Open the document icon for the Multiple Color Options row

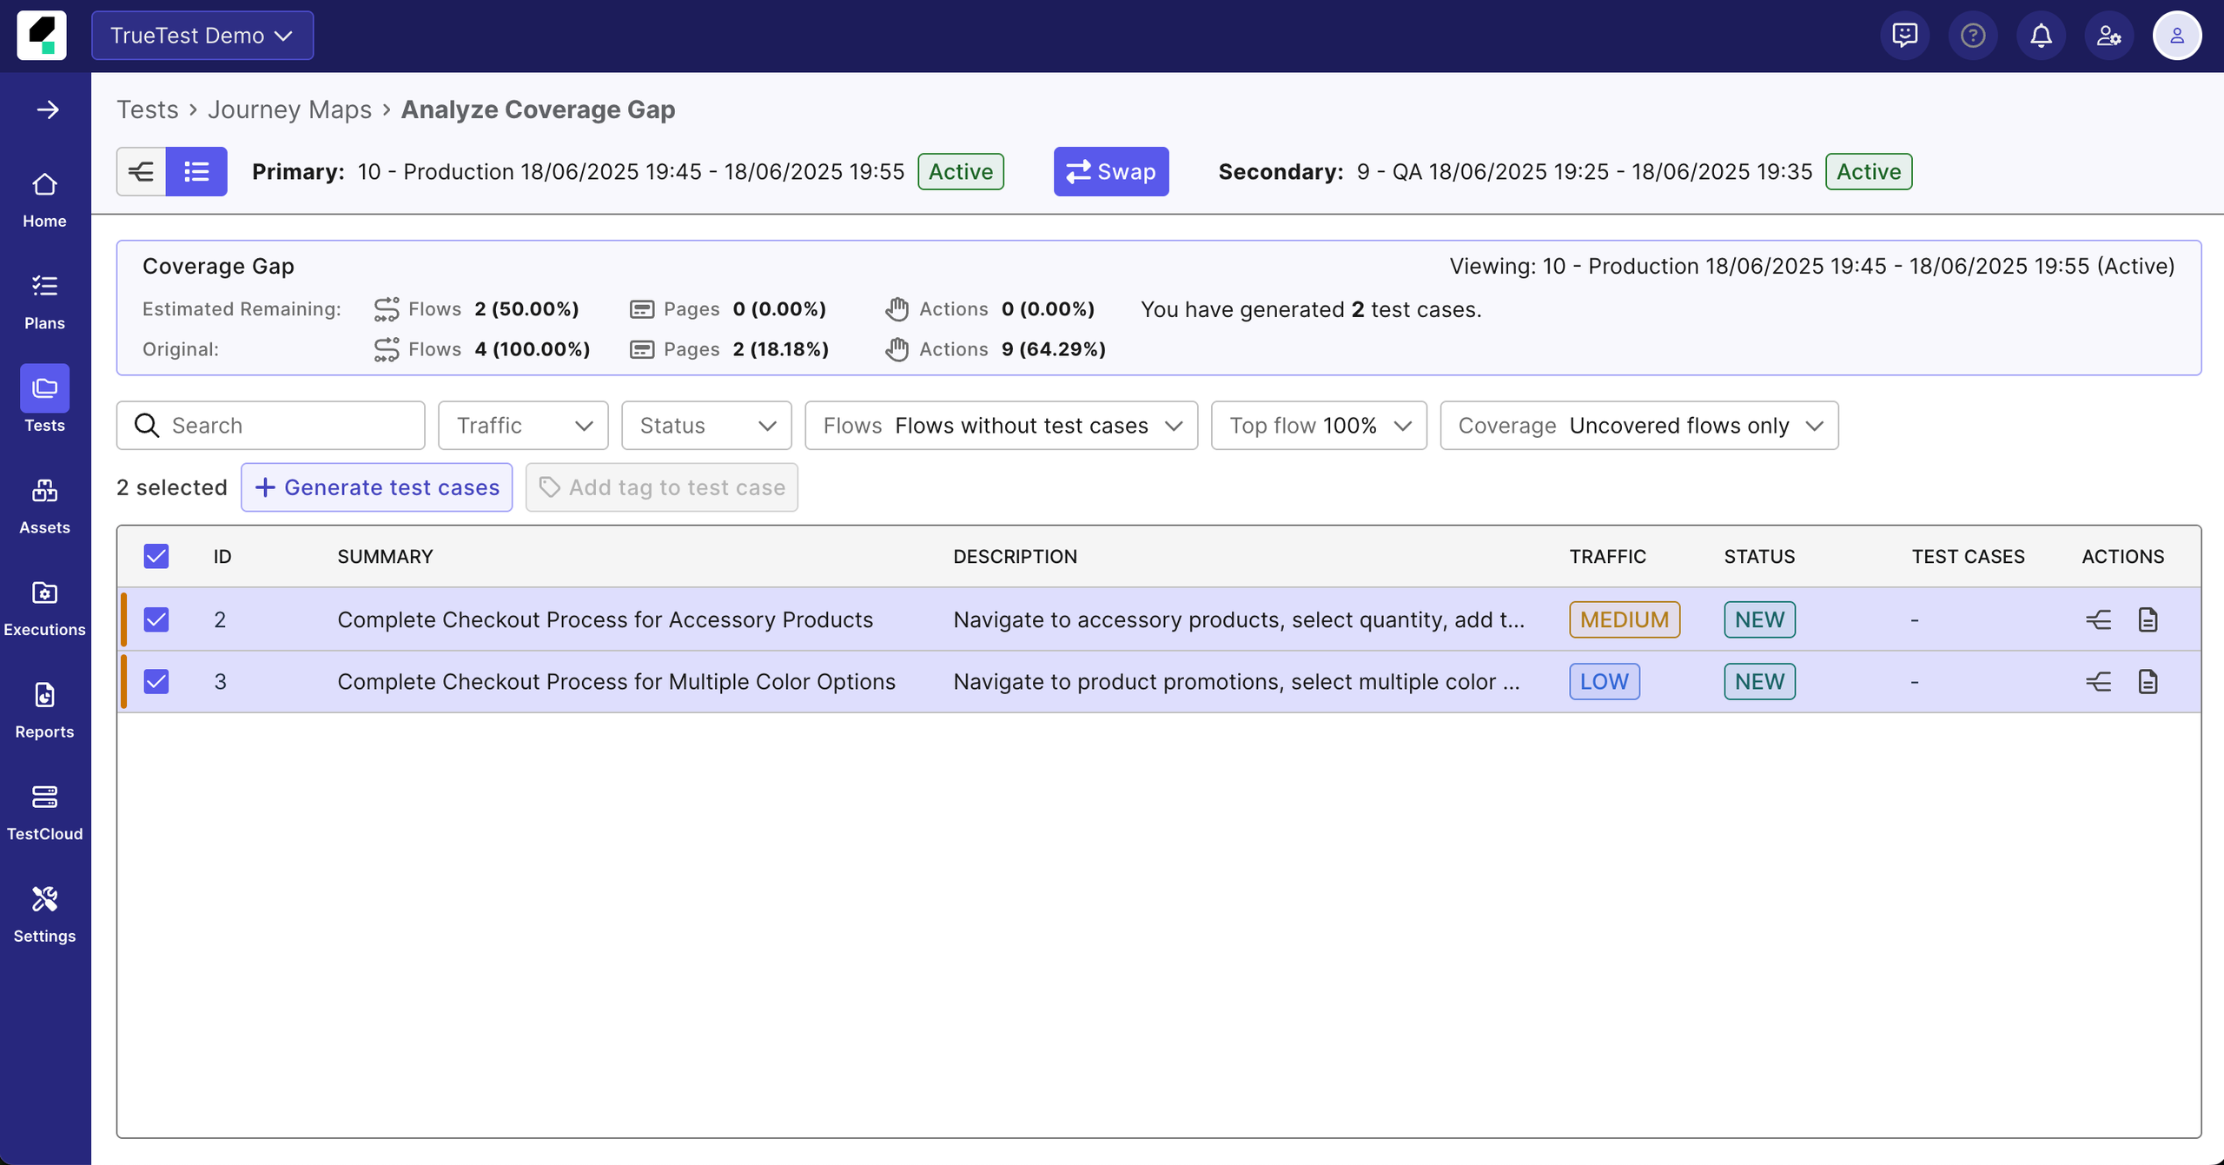[x=2148, y=682]
